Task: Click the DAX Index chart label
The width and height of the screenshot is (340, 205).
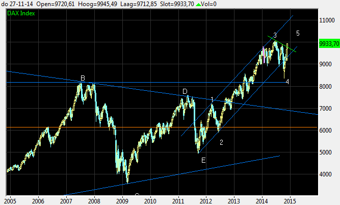Action: click(x=21, y=13)
